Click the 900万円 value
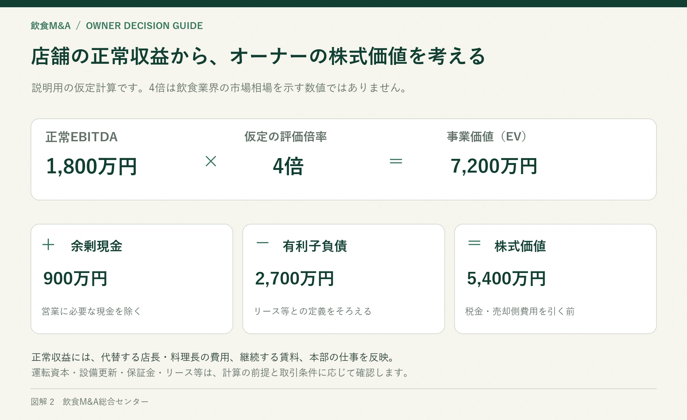Screen dimensions: 687x420 pos(75,278)
